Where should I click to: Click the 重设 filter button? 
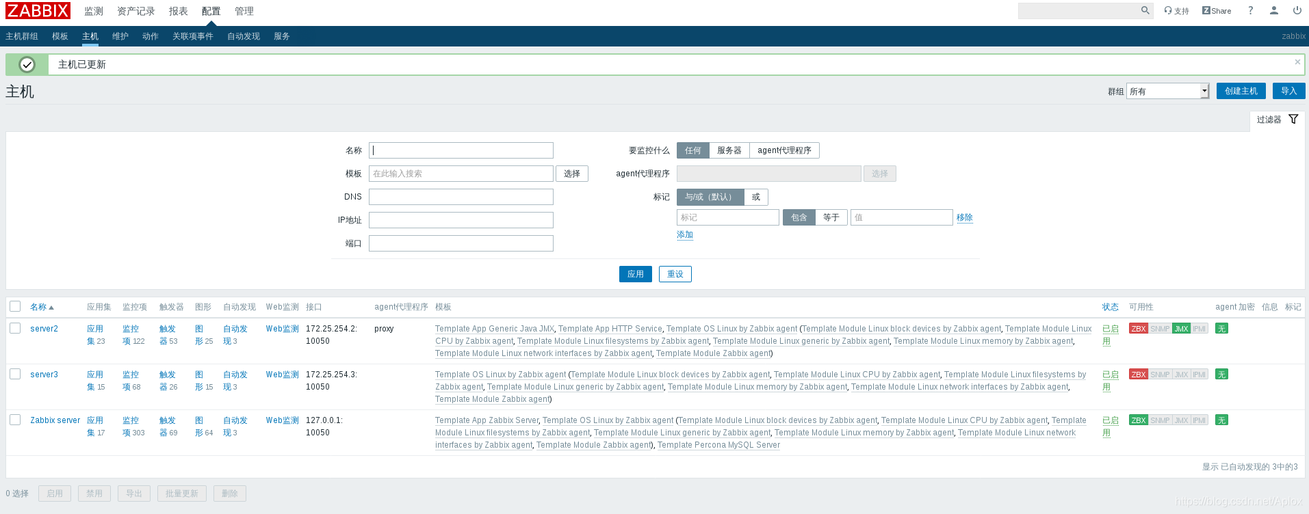[675, 274]
